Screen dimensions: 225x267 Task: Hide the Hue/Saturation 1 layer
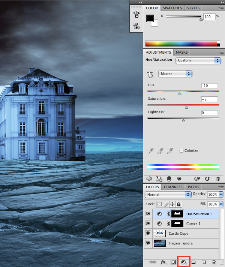(148, 214)
